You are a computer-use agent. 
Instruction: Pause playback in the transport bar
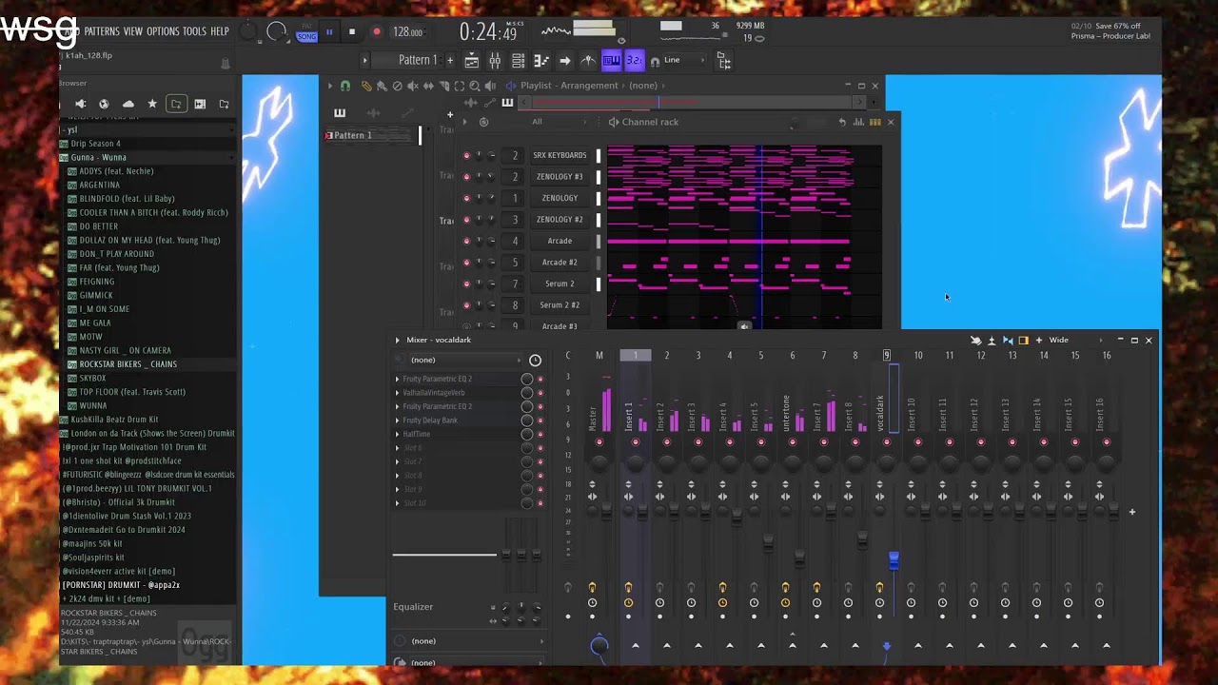[329, 31]
